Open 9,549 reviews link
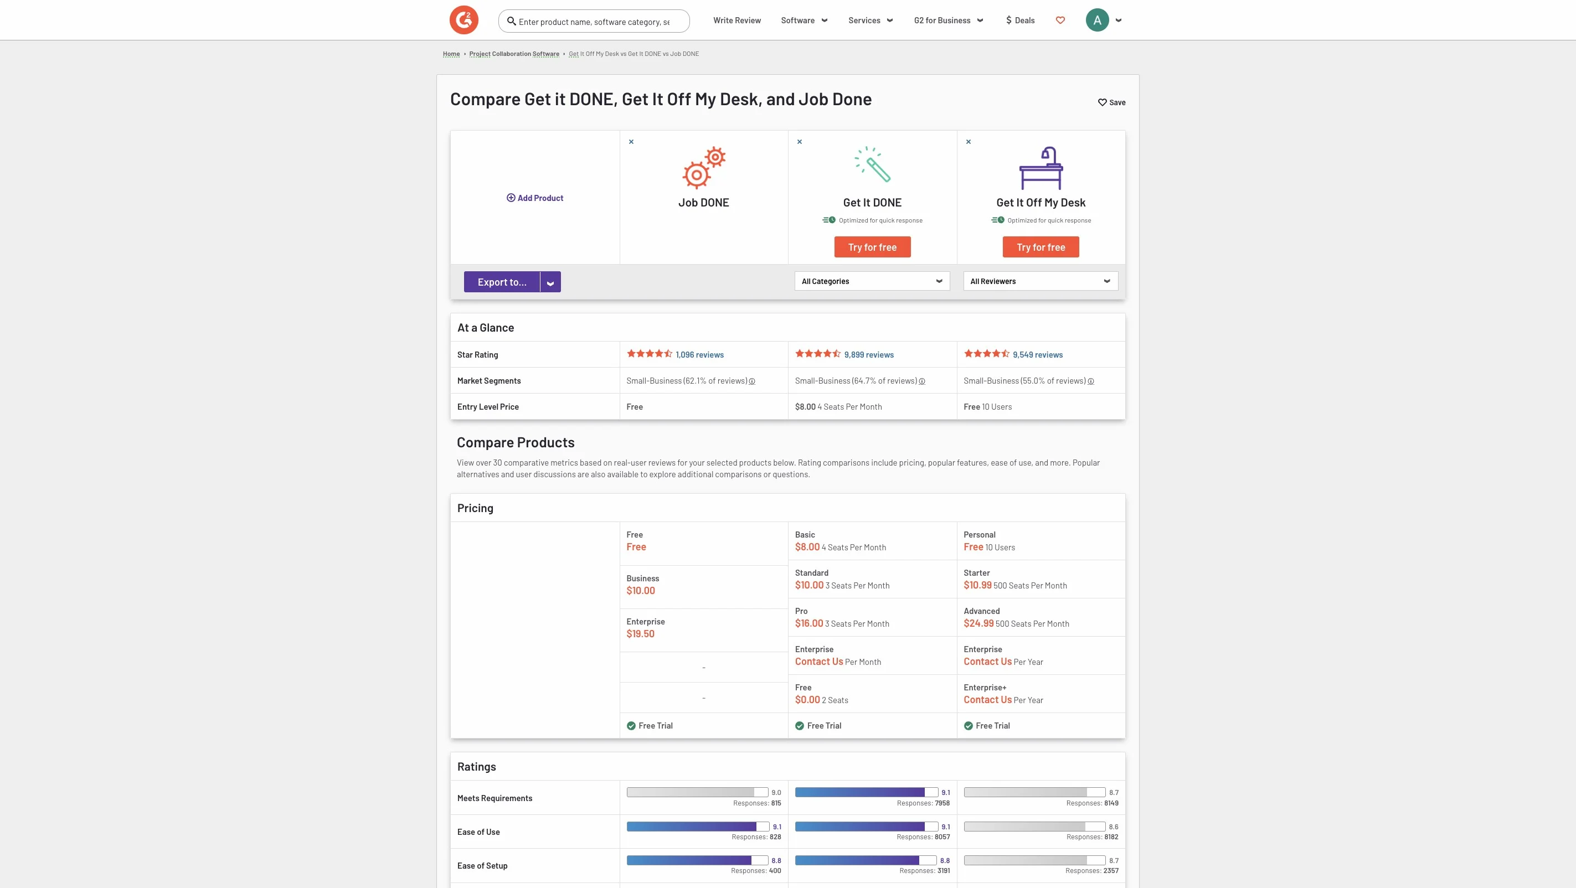1576x888 pixels. [1038, 355]
